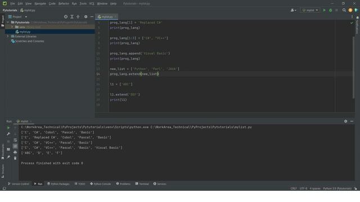Open the Code menu
Image resolution: width=360 pixels, height=202 pixels.
[x=52, y=4]
